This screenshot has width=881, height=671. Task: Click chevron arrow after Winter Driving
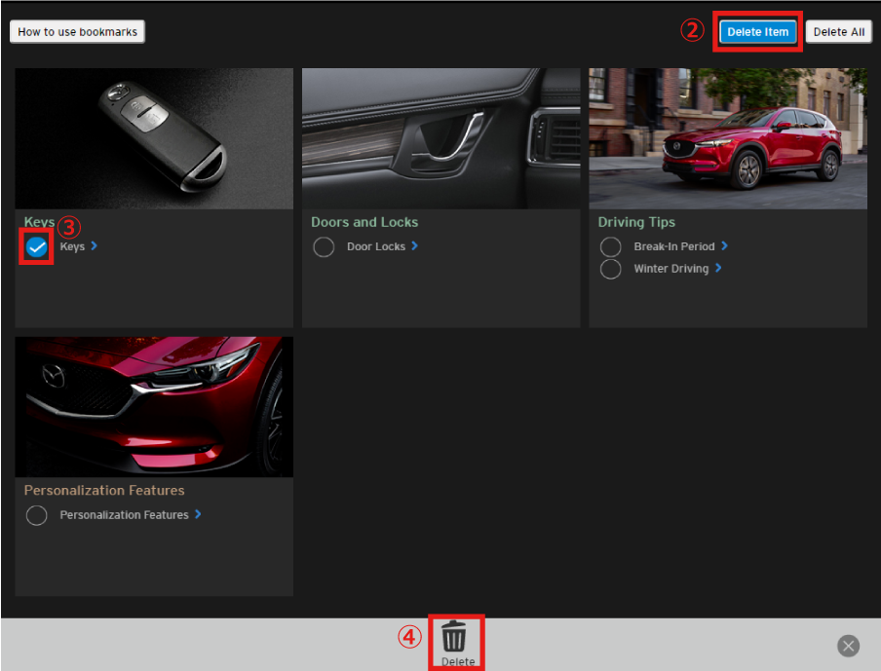(718, 268)
